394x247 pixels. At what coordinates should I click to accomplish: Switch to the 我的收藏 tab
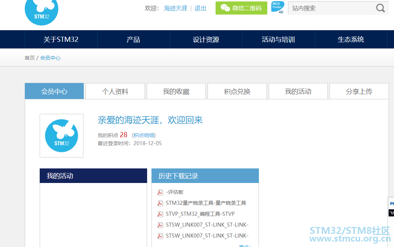tap(176, 91)
